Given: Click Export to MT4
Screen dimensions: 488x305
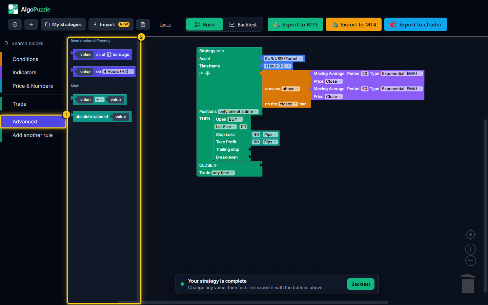Looking at the screenshot, I should coord(354,24).
